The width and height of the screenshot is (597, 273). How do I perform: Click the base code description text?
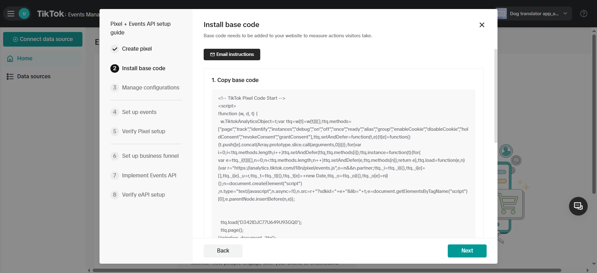(288, 36)
